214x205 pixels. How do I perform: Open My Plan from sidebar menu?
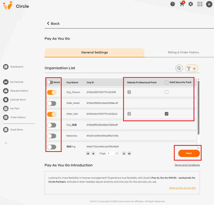[15, 108]
